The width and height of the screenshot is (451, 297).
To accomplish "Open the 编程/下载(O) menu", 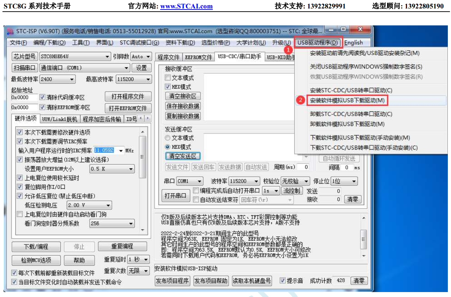I will (49, 43).
